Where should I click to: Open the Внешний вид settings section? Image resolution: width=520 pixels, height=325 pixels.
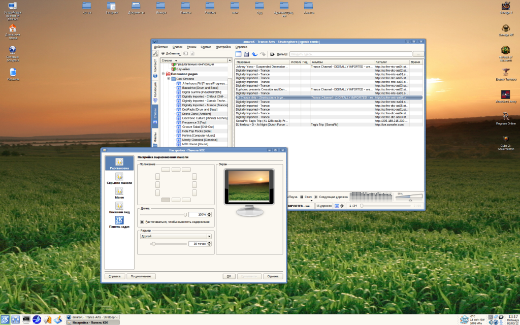click(119, 208)
